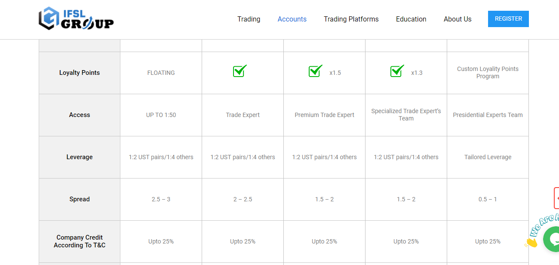This screenshot has height=265, width=559.
Task: Click the green checkmark beside x1.5
Action: [316, 71]
